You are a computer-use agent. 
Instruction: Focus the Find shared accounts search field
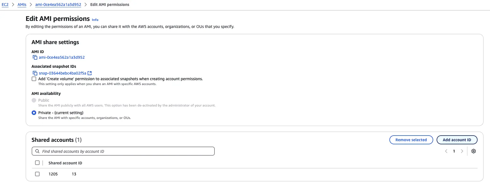click(x=127, y=151)
